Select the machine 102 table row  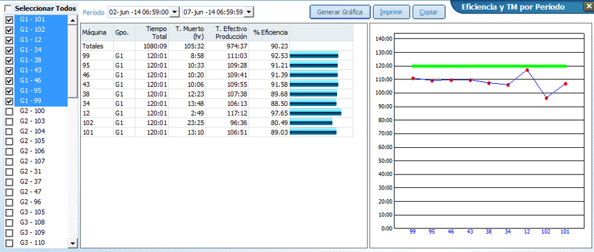[217, 123]
